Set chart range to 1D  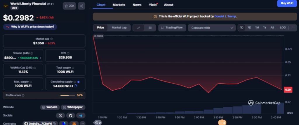pos(241,28)
